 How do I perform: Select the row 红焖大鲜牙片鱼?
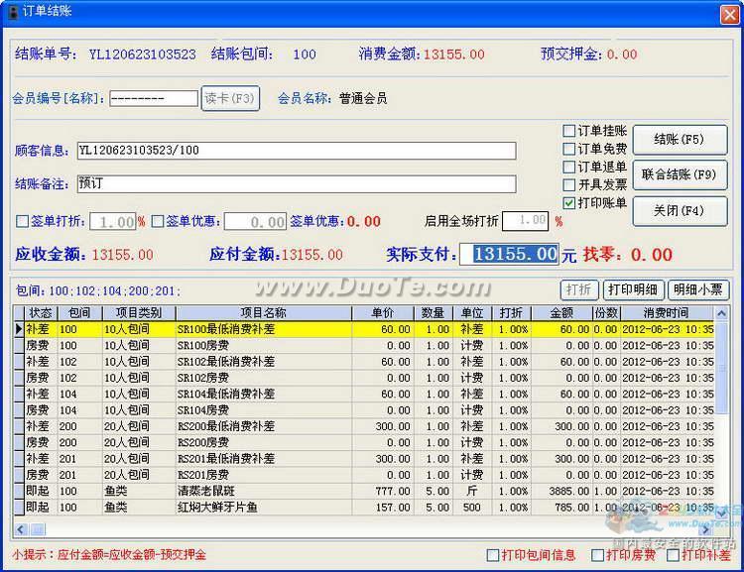363,507
